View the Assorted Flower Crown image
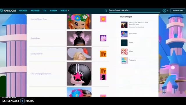 tap(79, 22)
